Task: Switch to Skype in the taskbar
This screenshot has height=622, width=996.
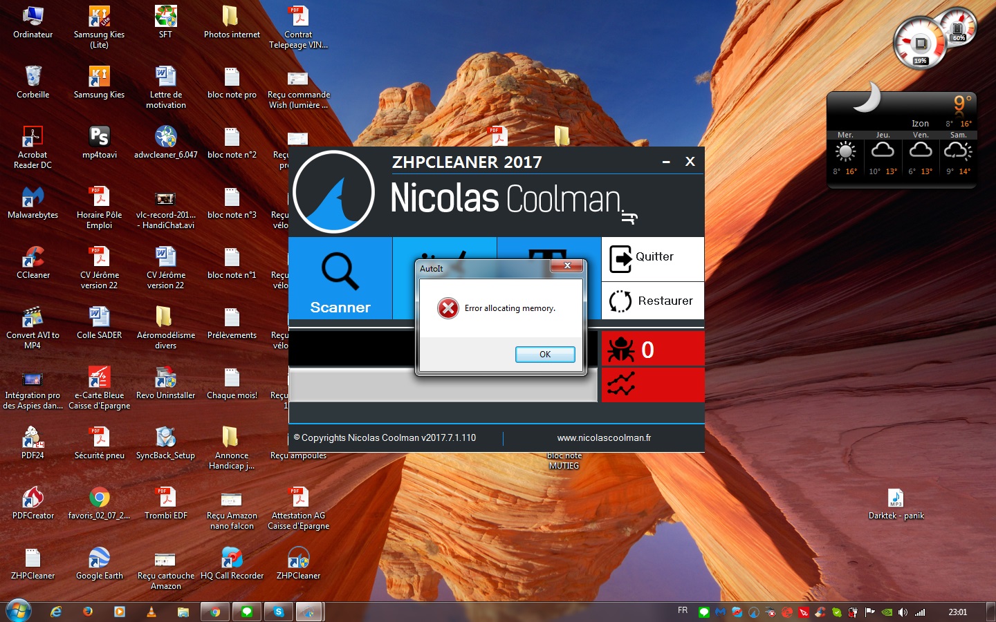Action: (278, 612)
